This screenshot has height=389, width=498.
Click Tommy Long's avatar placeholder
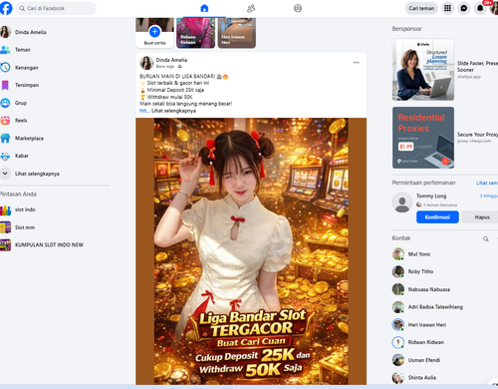tap(402, 202)
